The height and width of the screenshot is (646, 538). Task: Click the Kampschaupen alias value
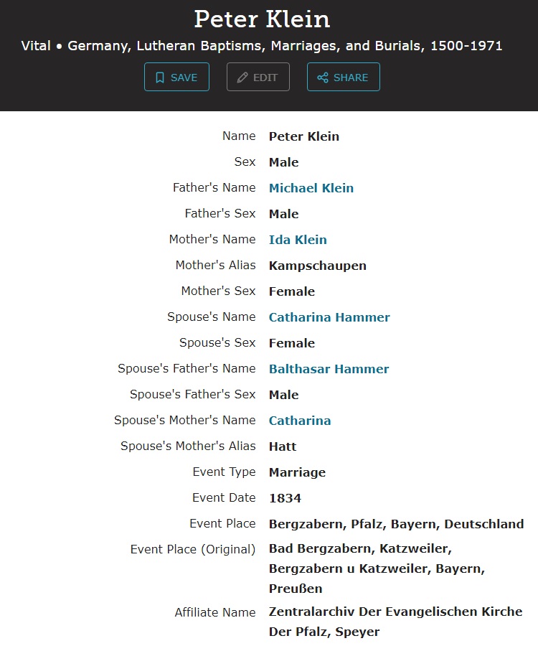(x=317, y=266)
